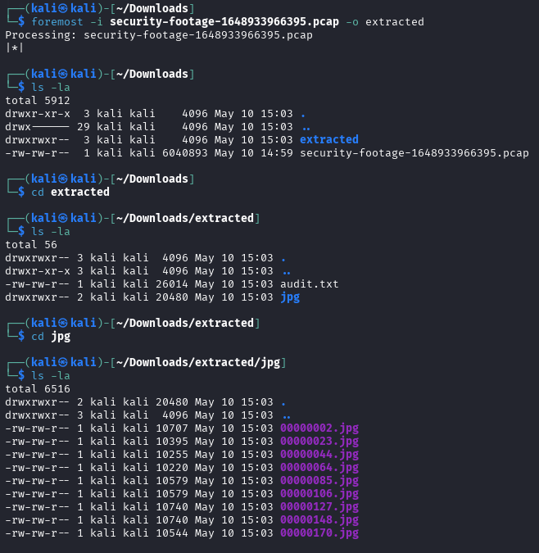Click the 00000085.jpg filename
Image resolution: width=539 pixels, height=553 pixels.
pyautogui.click(x=319, y=481)
